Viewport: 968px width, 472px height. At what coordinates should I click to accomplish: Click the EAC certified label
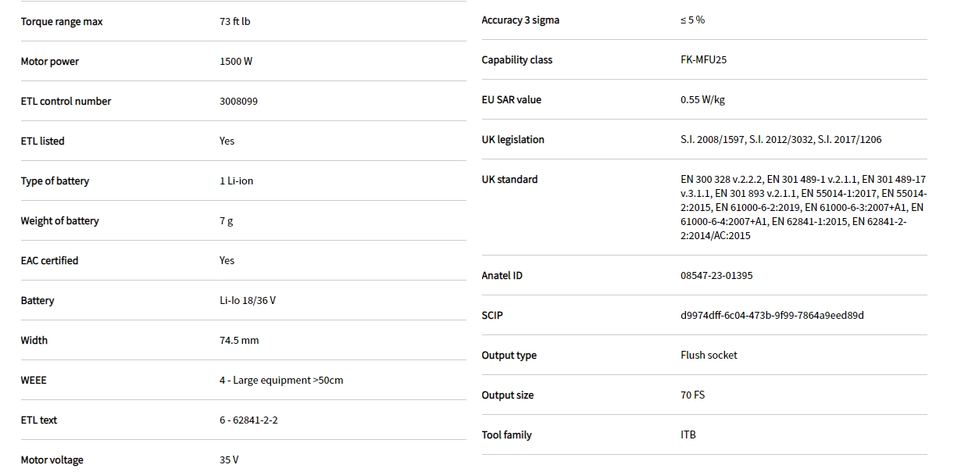coord(49,261)
